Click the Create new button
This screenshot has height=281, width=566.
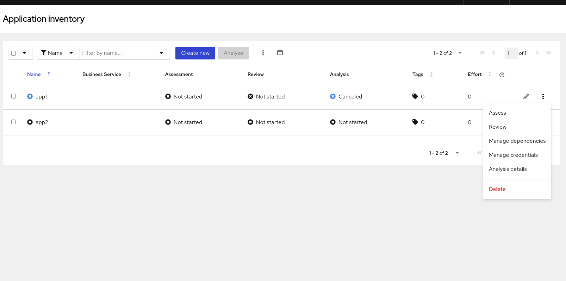(x=195, y=53)
